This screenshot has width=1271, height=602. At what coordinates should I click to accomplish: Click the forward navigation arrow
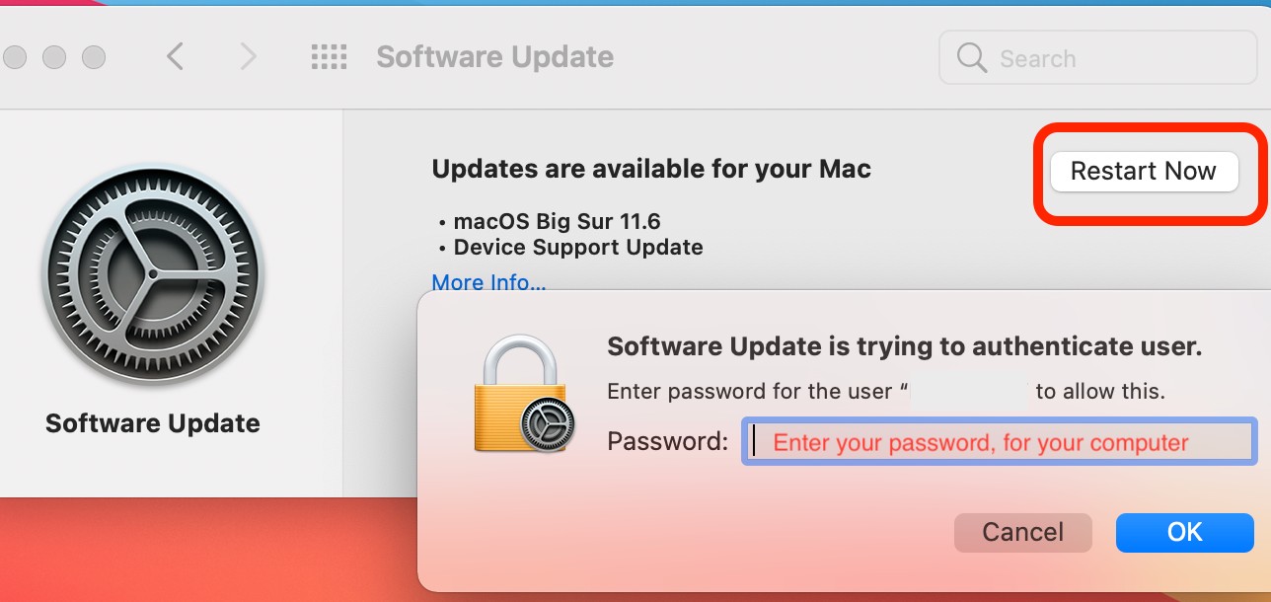247,57
